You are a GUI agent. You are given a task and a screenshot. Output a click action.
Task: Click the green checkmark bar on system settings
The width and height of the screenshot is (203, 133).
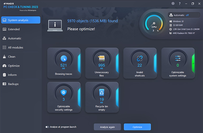[x=193, y=63]
